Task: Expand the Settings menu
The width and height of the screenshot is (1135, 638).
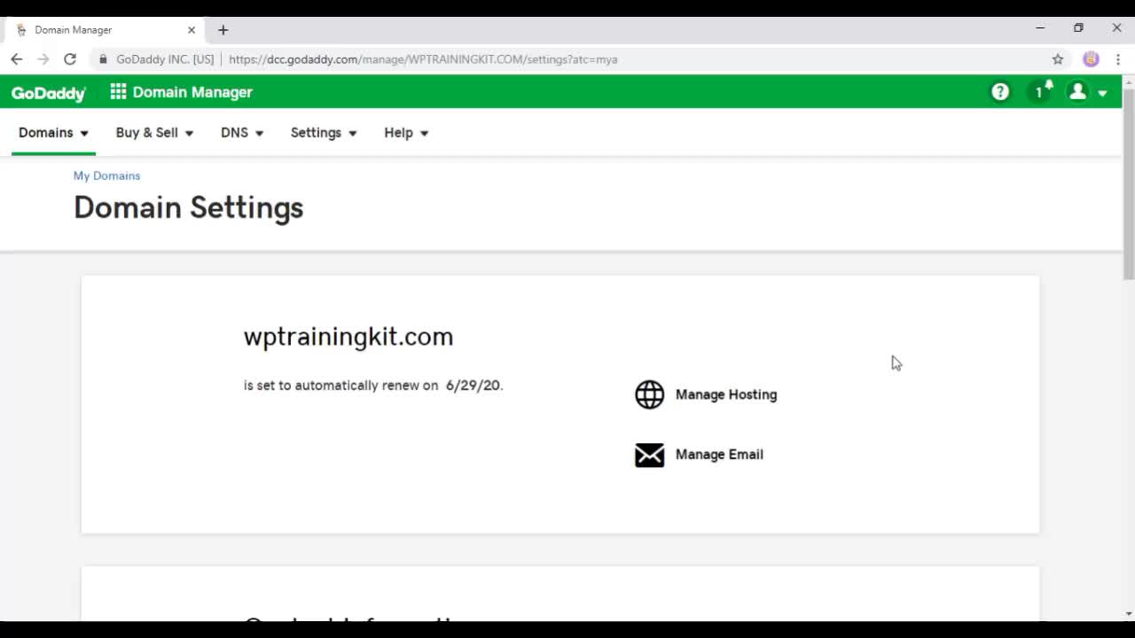Action: point(324,133)
